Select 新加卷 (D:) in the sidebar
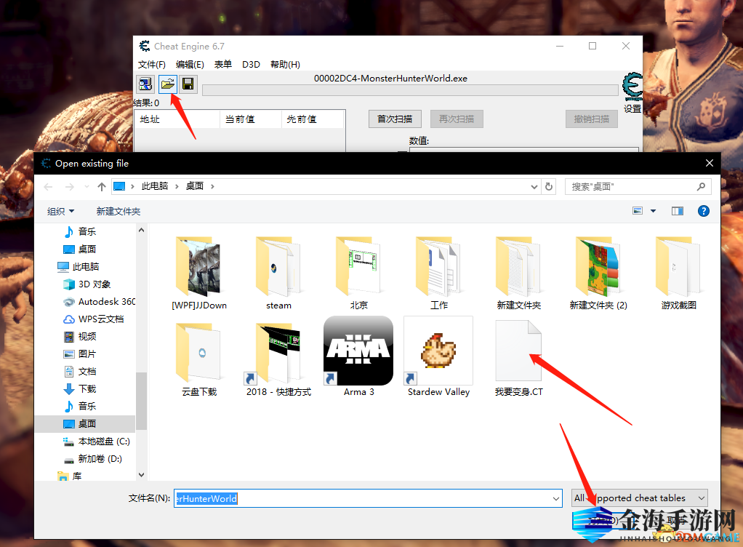743x547 pixels. 93,459
